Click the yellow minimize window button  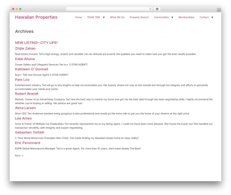pyautogui.click(x=17, y=9)
